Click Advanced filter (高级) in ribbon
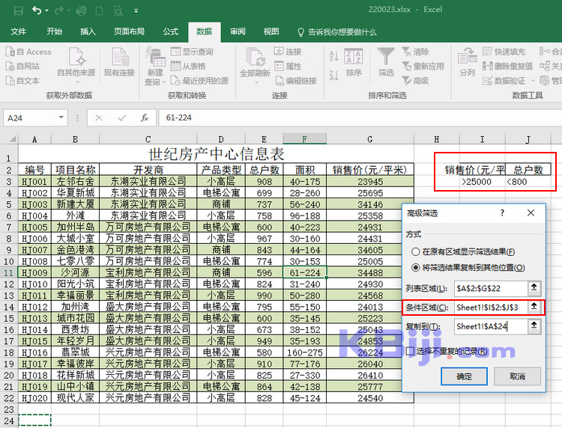Viewport: 562px width, 428px height. [x=415, y=81]
